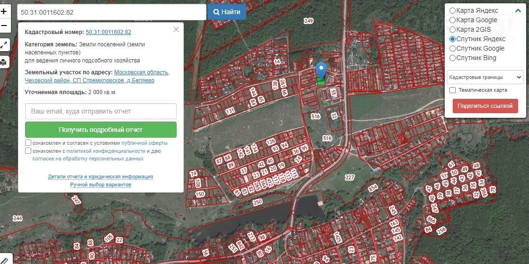Image resolution: width=529 pixels, height=264 pixels.
Task: Choose Спутник Bing radio option
Action: coord(453,58)
